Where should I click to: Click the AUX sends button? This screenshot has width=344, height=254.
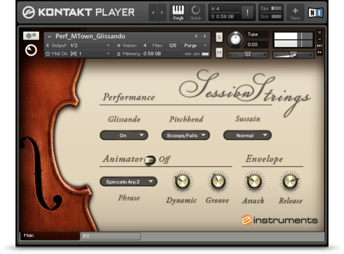coord(319,46)
